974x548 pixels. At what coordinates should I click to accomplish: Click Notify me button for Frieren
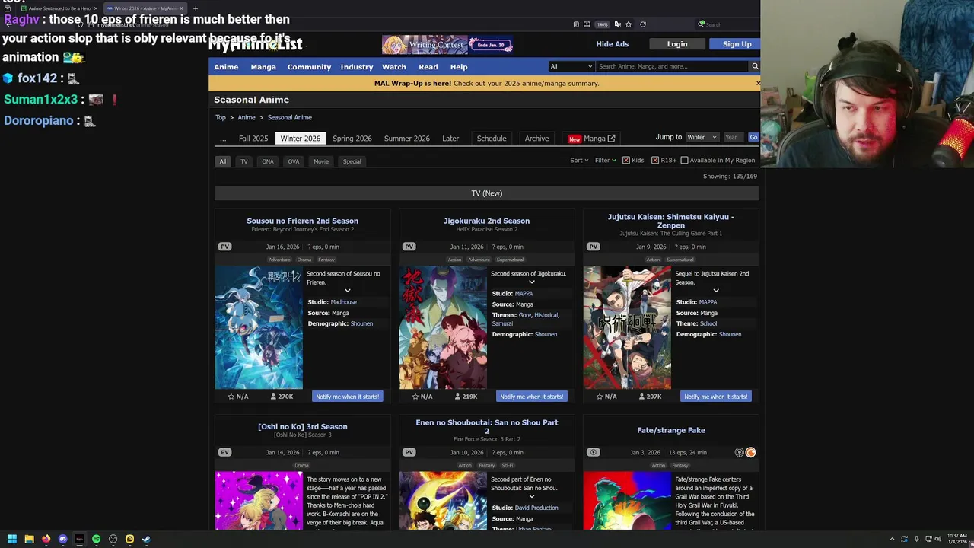(347, 397)
